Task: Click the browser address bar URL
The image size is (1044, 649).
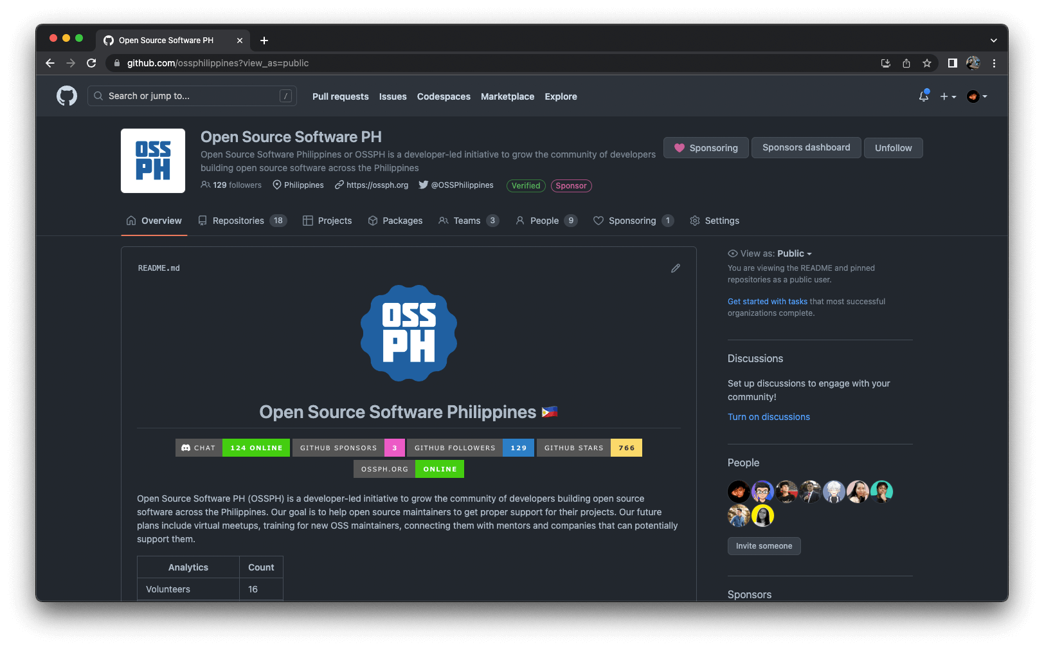Action: [x=218, y=63]
